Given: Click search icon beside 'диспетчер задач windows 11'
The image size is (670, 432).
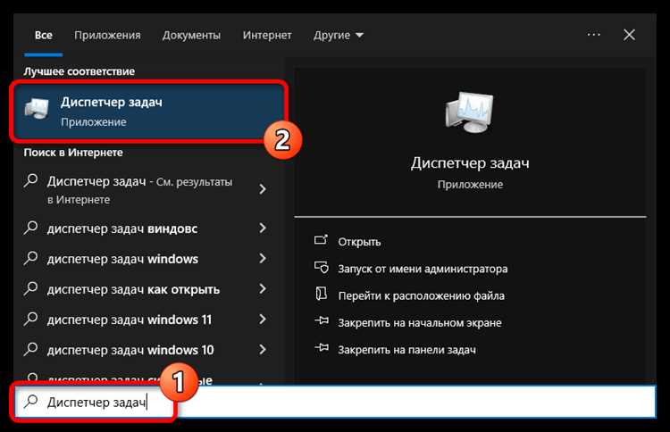Looking at the screenshot, I should point(31,319).
